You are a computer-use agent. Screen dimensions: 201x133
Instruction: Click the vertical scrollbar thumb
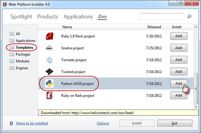pyautogui.click(x=196, y=89)
